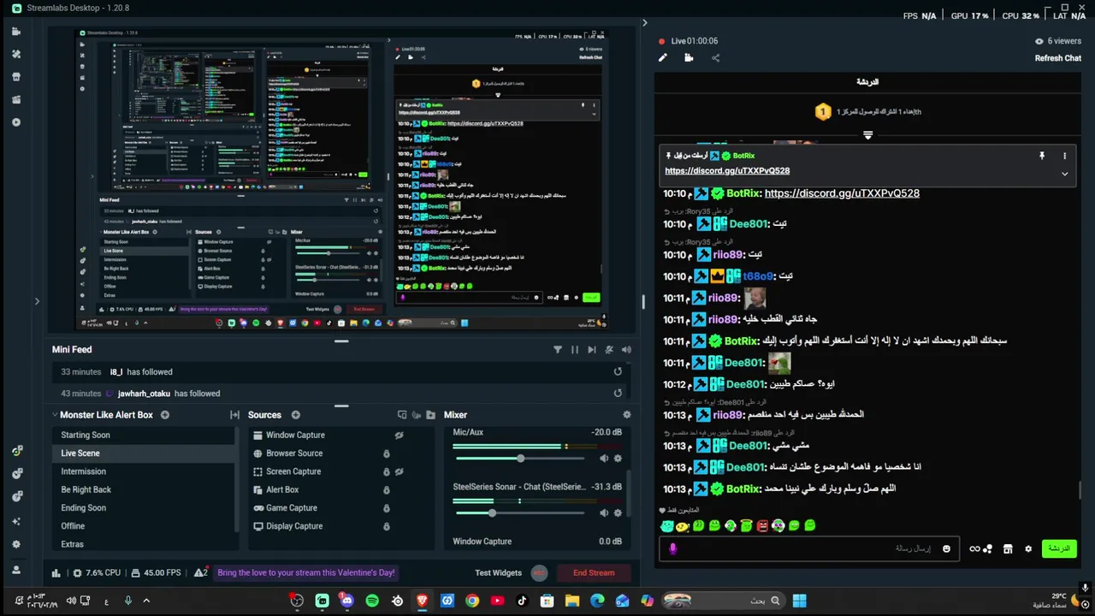1095x616 pixels.
Task: Open the emoji picker in the chat input
Action: coord(946,548)
